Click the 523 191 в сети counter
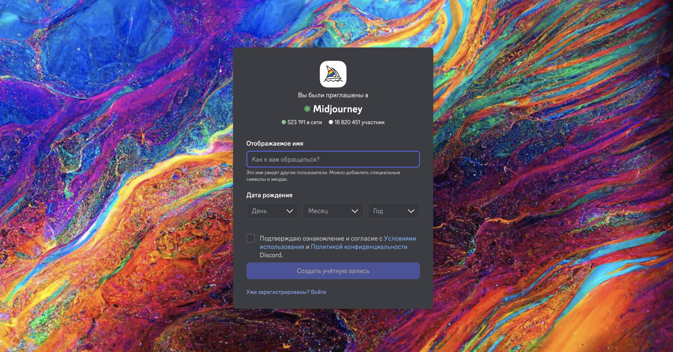Image resolution: width=673 pixels, height=352 pixels. click(x=304, y=122)
